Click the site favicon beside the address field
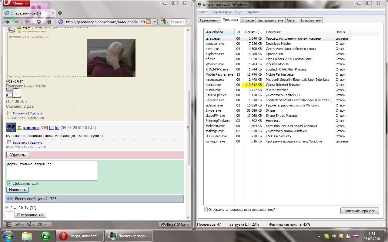The height and width of the screenshot is (242, 388). 61,22
